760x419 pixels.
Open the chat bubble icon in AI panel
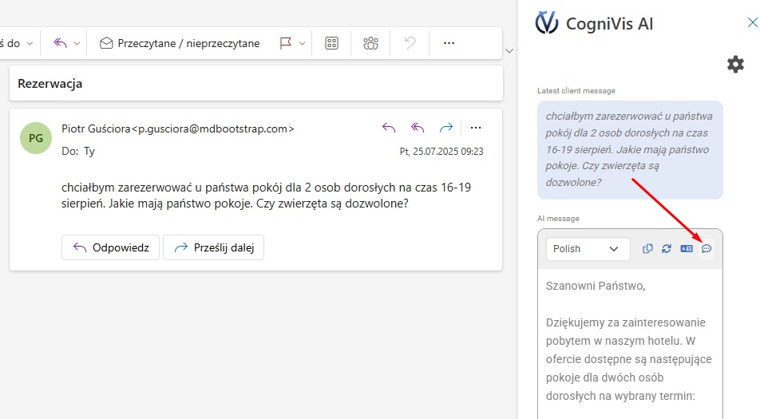click(707, 249)
